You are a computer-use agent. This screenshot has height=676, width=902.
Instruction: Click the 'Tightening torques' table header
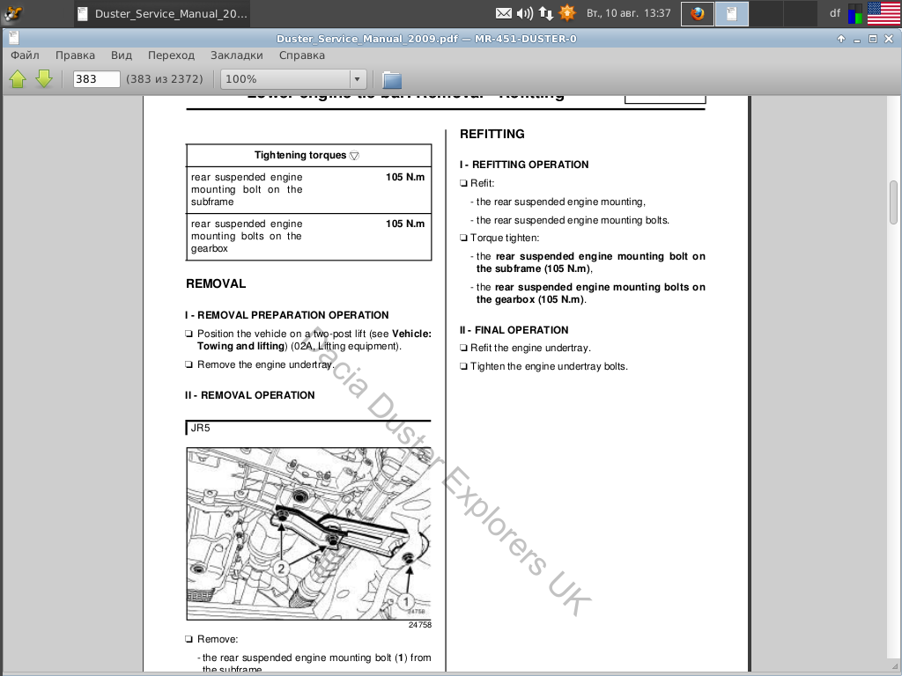(308, 155)
